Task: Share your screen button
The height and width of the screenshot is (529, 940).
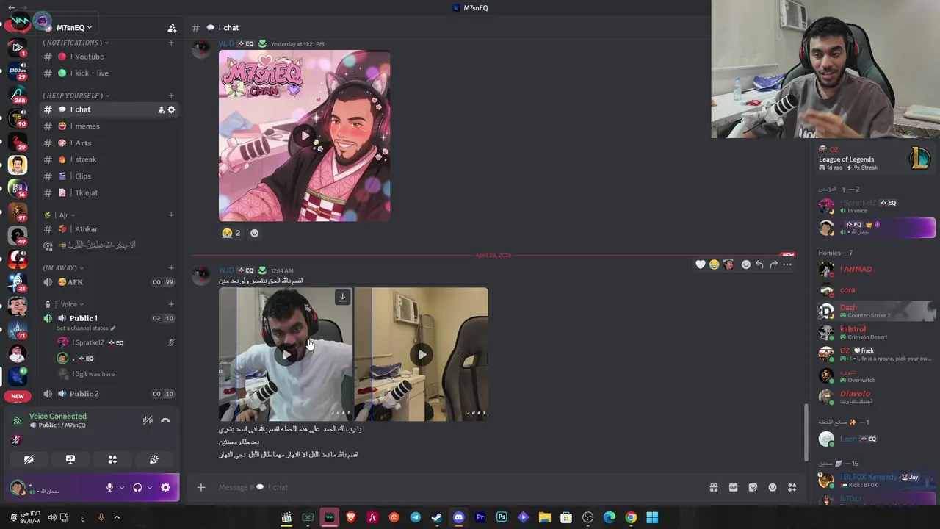Action: [x=70, y=459]
